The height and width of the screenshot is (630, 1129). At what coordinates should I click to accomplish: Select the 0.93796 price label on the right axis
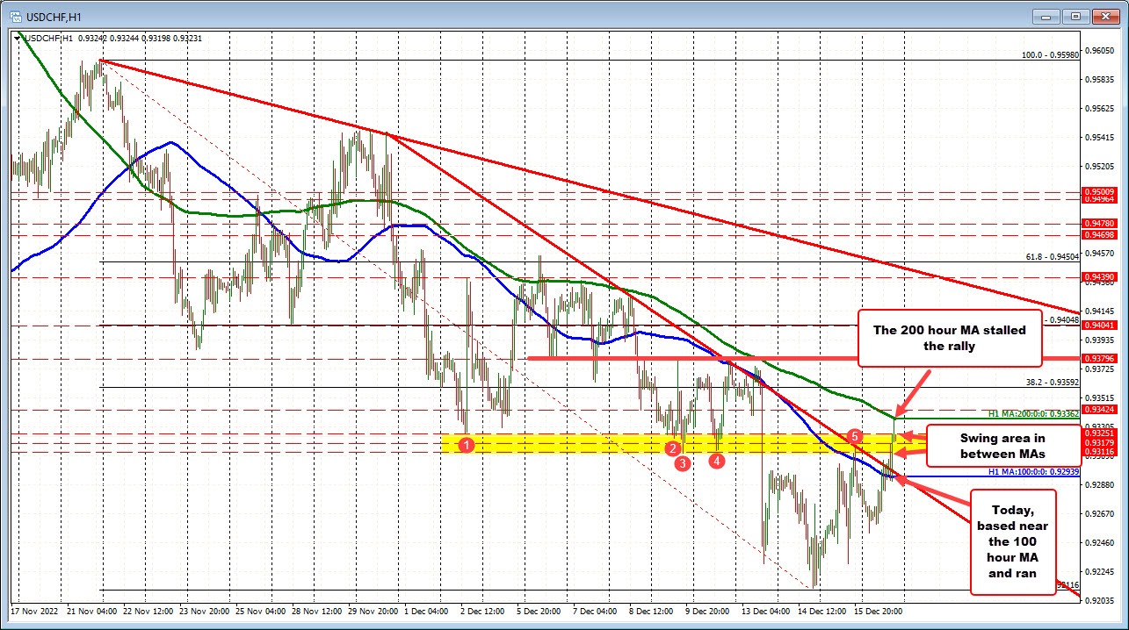click(1102, 358)
